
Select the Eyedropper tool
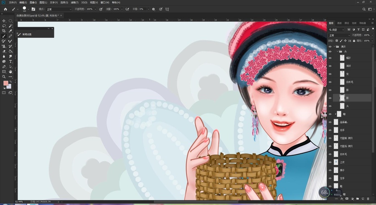pos(10,31)
